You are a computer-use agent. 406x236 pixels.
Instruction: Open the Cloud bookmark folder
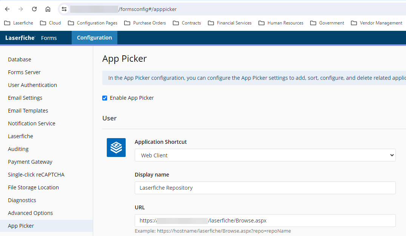point(51,23)
